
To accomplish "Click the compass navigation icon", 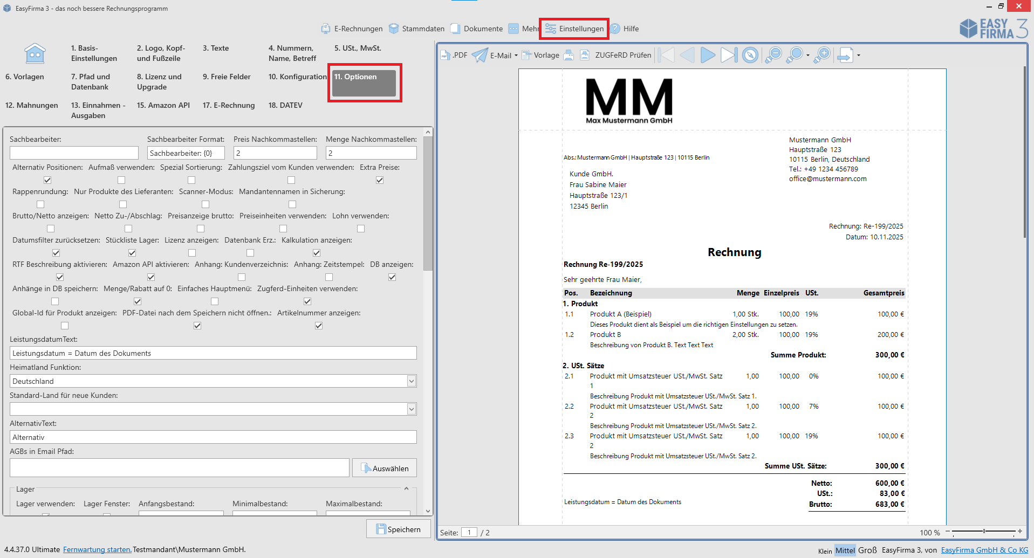I will [x=750, y=55].
